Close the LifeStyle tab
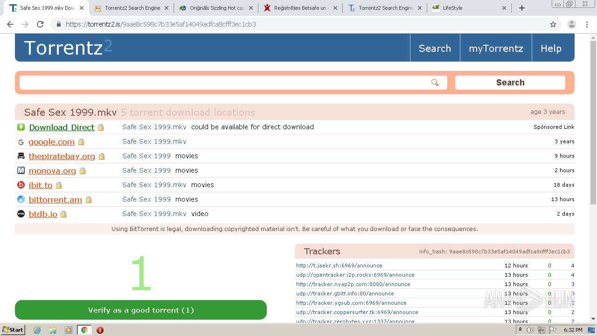The height and width of the screenshot is (336, 597). (504, 8)
